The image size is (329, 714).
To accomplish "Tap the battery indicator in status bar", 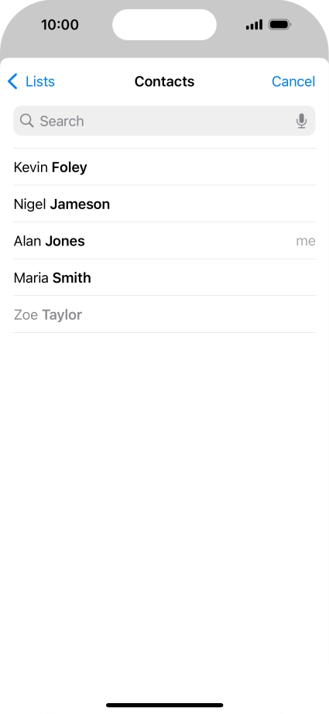I will coord(279,25).
